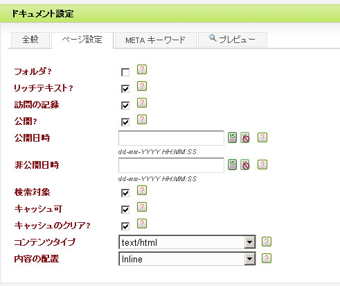Click the 非公開日時 date input field
340x286 pixels.
coord(171,165)
